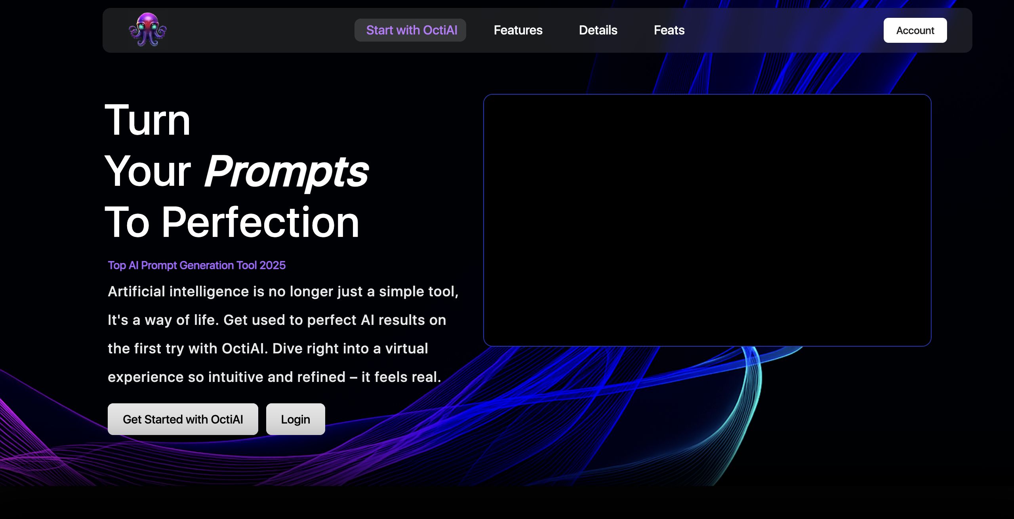Image resolution: width=1014 pixels, height=519 pixels.
Task: Click the purple Top AI Prompt Generation tagline
Action: click(x=196, y=265)
